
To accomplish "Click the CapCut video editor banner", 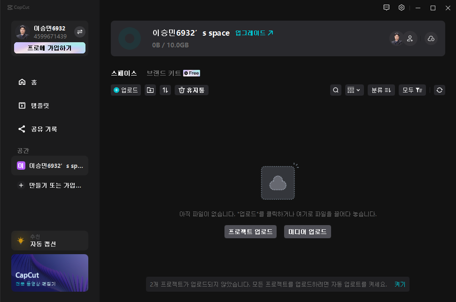I will (x=50, y=273).
